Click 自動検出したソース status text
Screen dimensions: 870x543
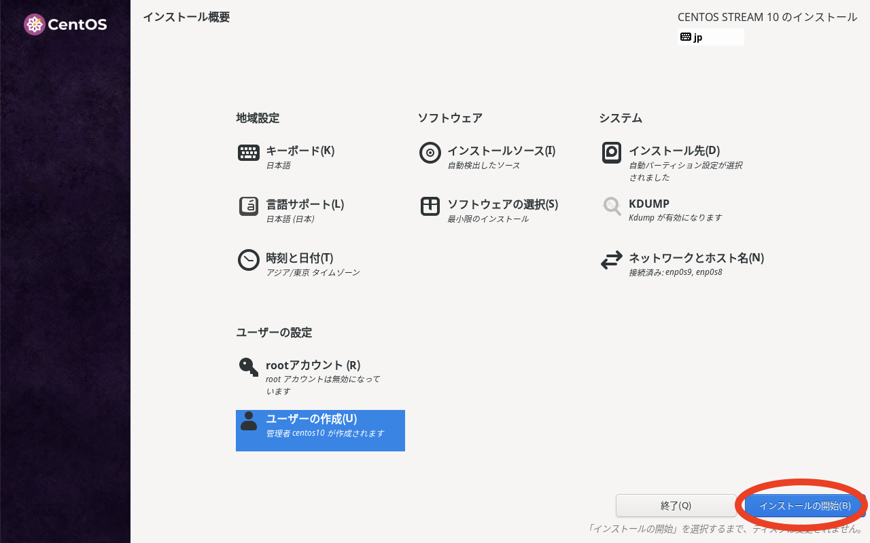tap(483, 165)
